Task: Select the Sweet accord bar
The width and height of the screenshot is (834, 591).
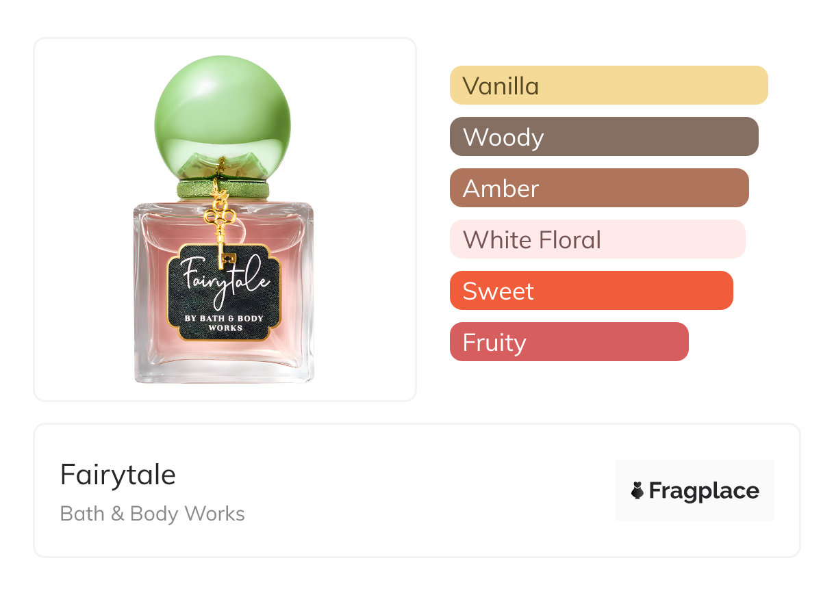Action: 591,291
